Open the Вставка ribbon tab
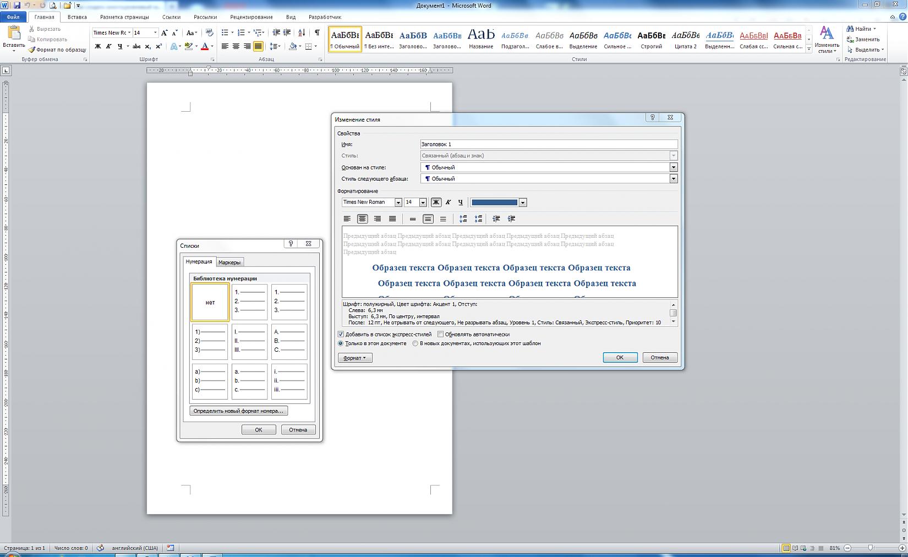The width and height of the screenshot is (908, 557). point(77,17)
